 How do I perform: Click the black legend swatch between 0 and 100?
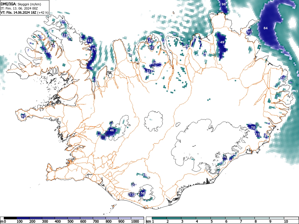point(10,218)
